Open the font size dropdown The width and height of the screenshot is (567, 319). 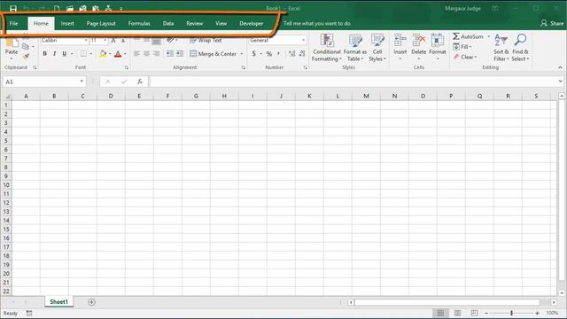(105, 41)
